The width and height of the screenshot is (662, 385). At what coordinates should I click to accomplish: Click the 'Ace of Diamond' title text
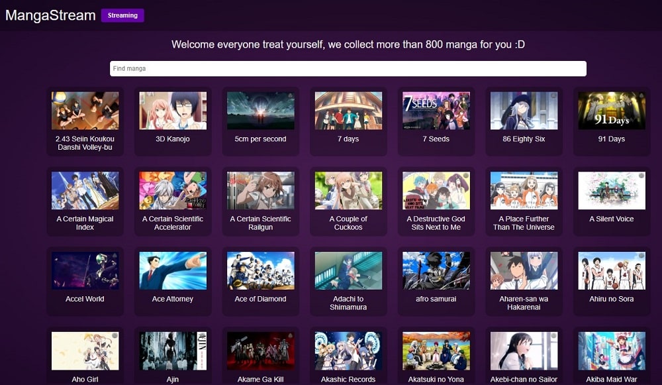(260, 299)
